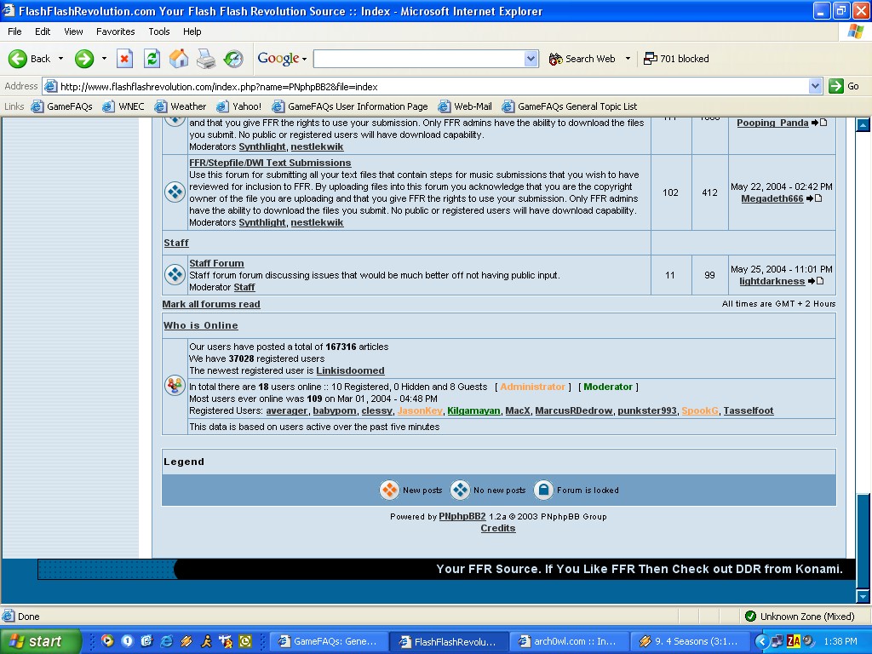Click the Staff Forum status icon

point(175,274)
